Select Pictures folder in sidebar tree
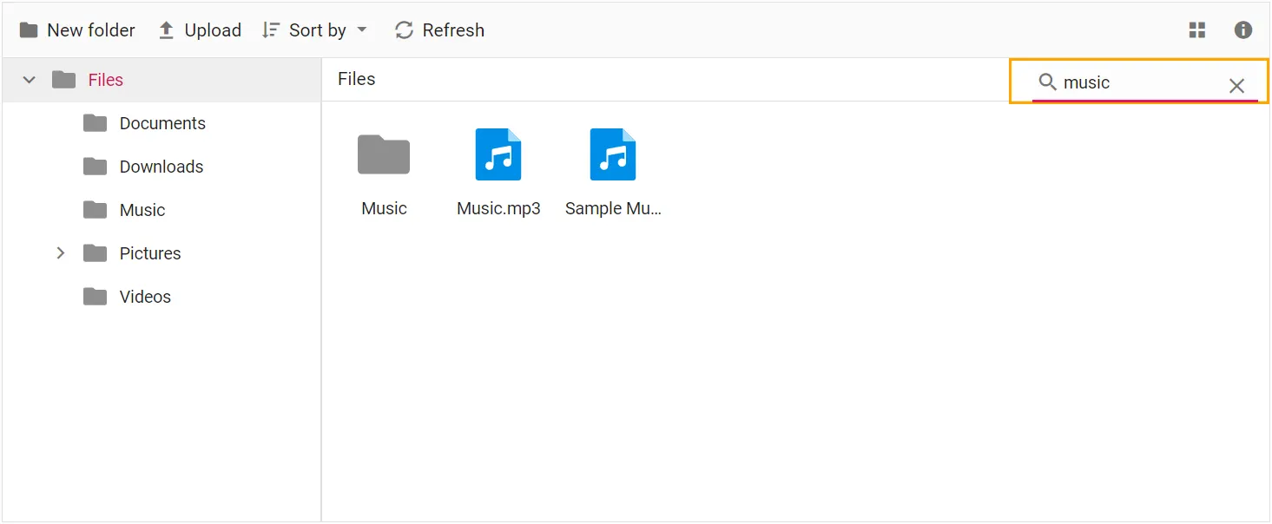 [x=150, y=253]
